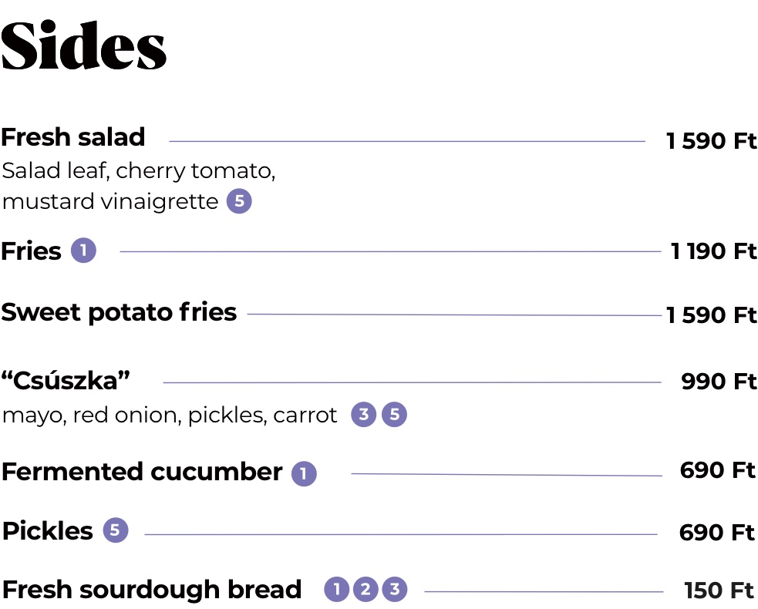The height and width of the screenshot is (609, 758).
Task: Click allergen 1 badge beside Fermented cucumber
Action: tap(304, 473)
